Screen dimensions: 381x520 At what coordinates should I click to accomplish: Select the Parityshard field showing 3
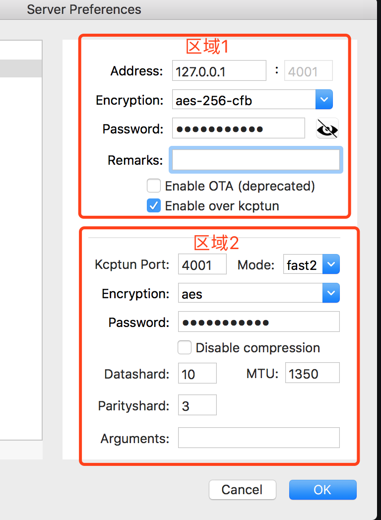click(197, 405)
